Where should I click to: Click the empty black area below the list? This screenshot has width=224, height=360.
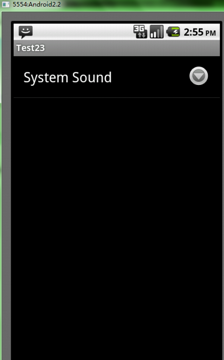pos(117,227)
